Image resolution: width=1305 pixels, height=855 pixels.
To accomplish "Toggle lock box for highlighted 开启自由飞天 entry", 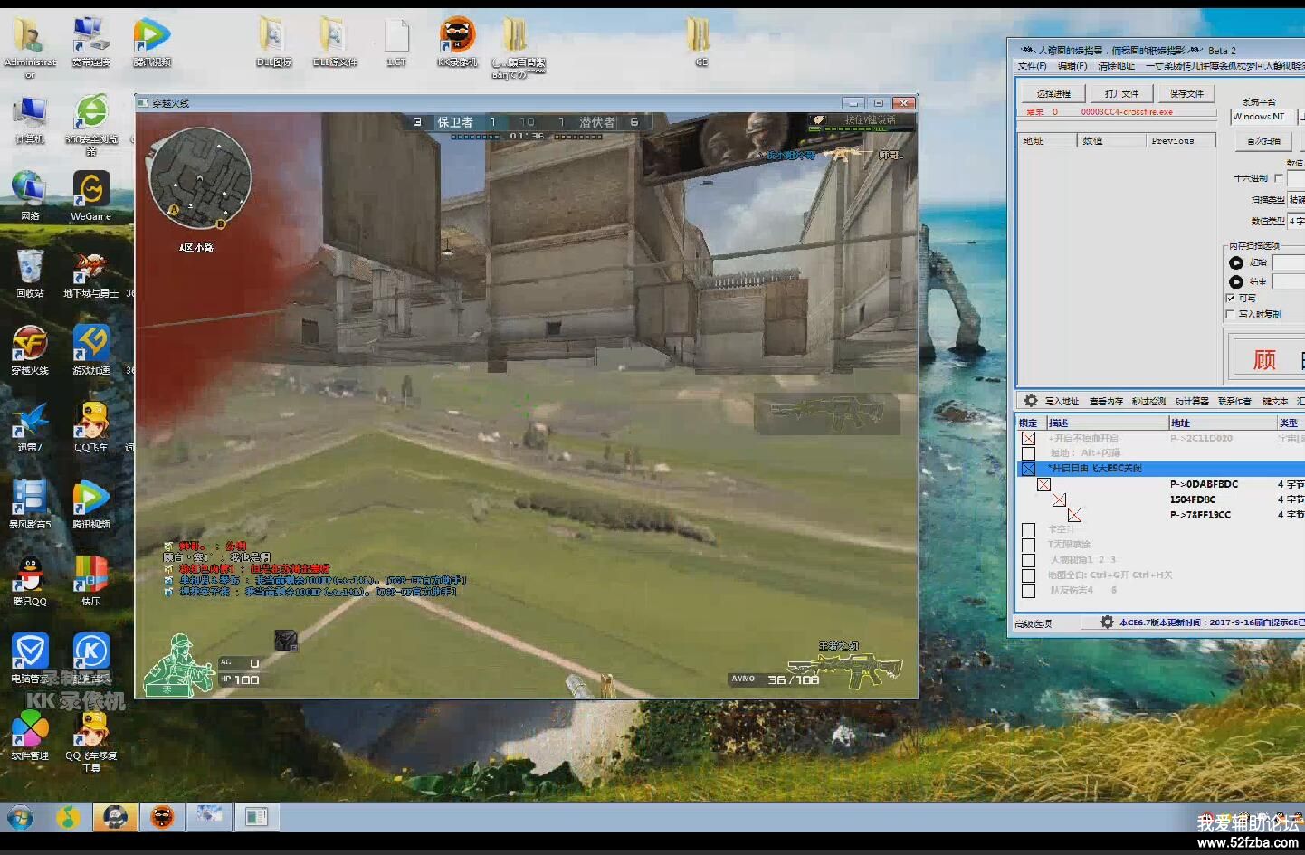I will (1028, 469).
